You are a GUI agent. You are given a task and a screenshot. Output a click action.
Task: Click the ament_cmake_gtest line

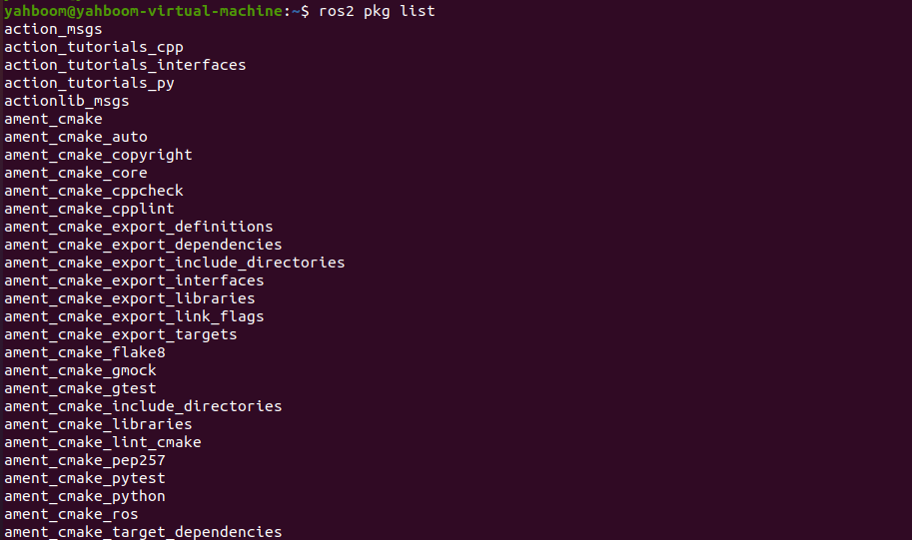[80, 388]
